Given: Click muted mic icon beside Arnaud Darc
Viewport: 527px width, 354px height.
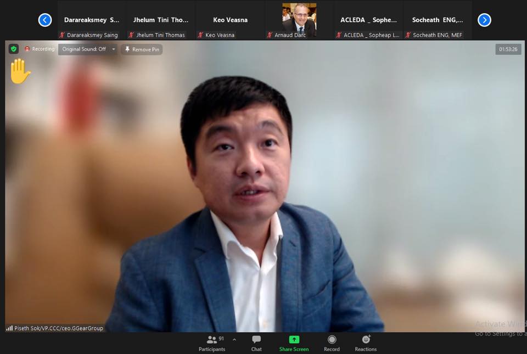Looking at the screenshot, I should (x=270, y=35).
